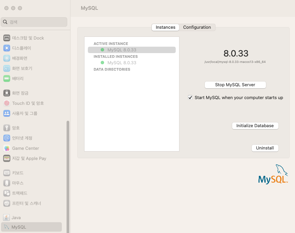295x233 pixels.
Task: Click the minimize window button
Action: click(13, 8)
